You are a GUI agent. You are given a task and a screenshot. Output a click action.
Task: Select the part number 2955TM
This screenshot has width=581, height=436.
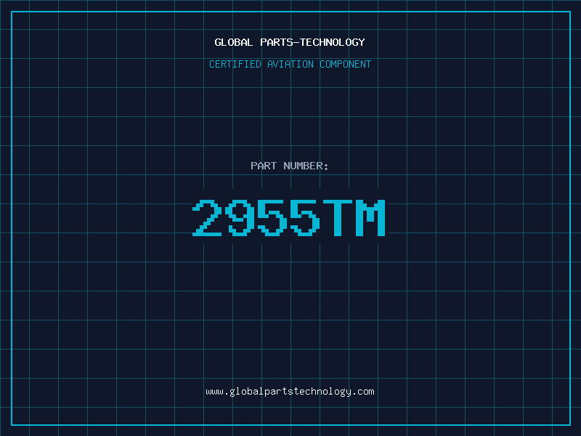pyautogui.click(x=289, y=217)
